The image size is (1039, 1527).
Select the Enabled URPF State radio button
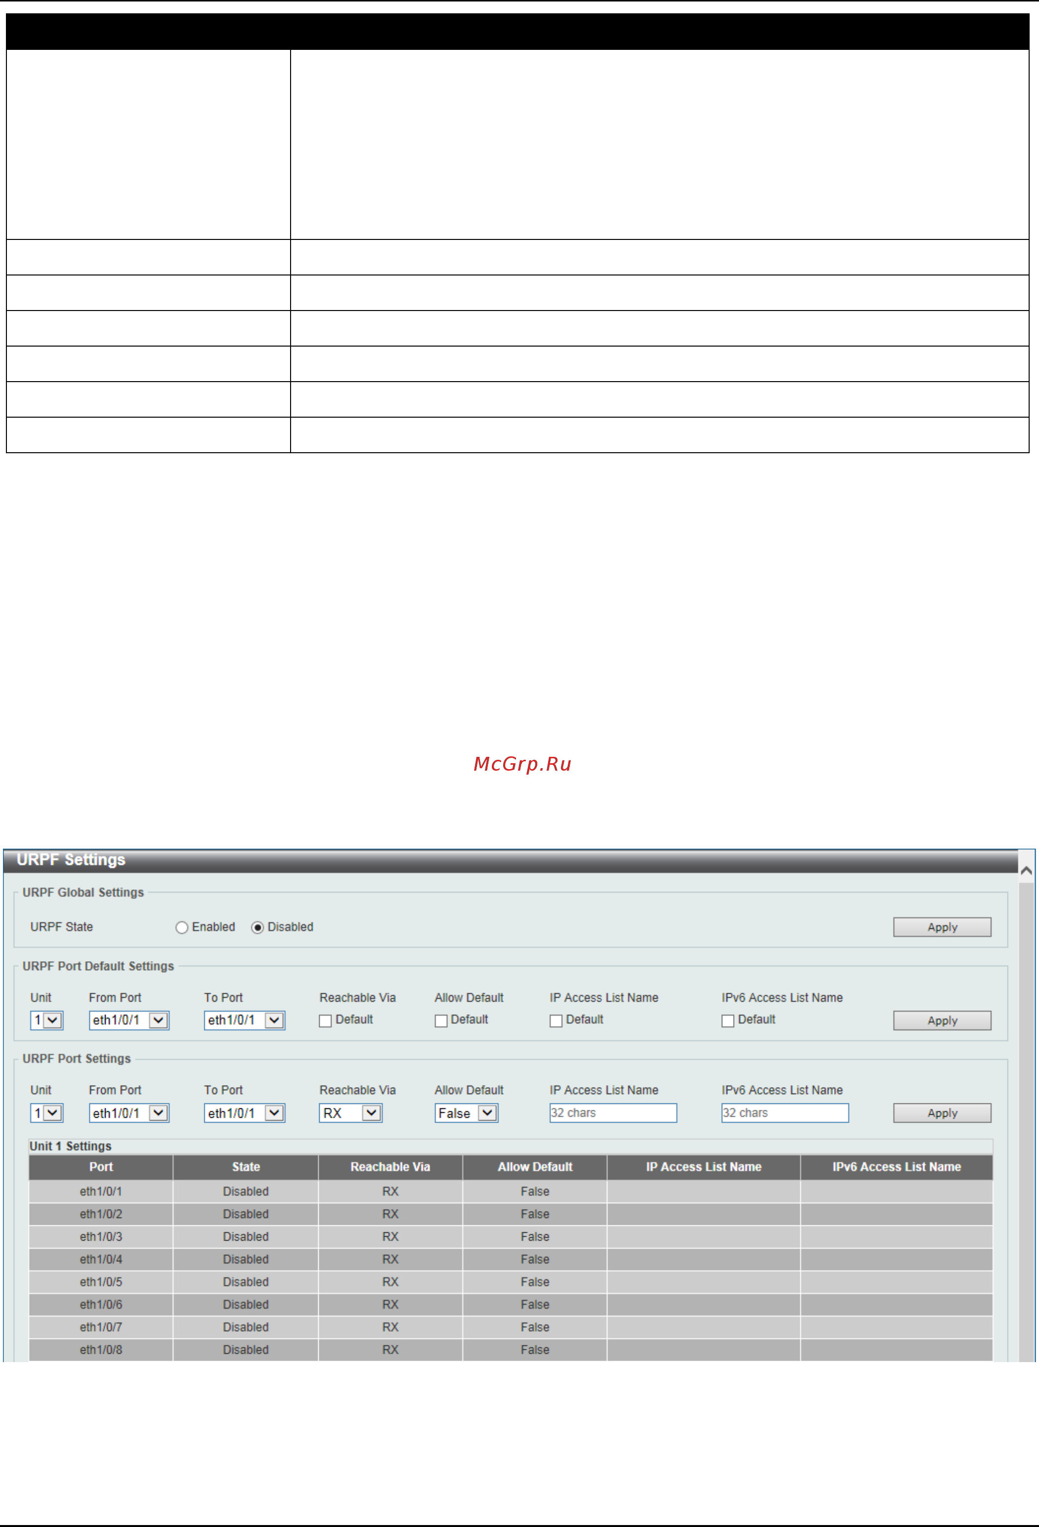pos(182,927)
